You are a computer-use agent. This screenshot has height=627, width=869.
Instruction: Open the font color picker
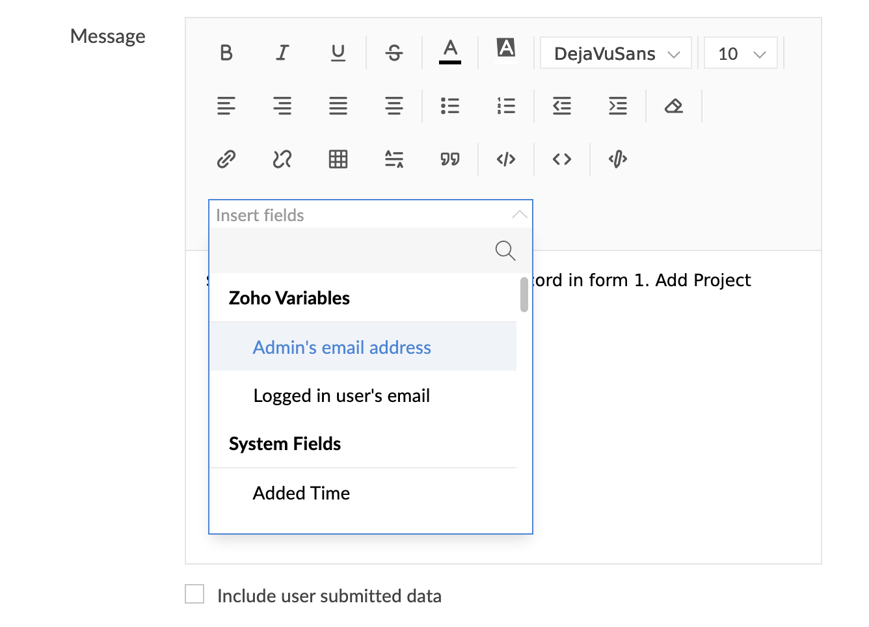(x=450, y=52)
